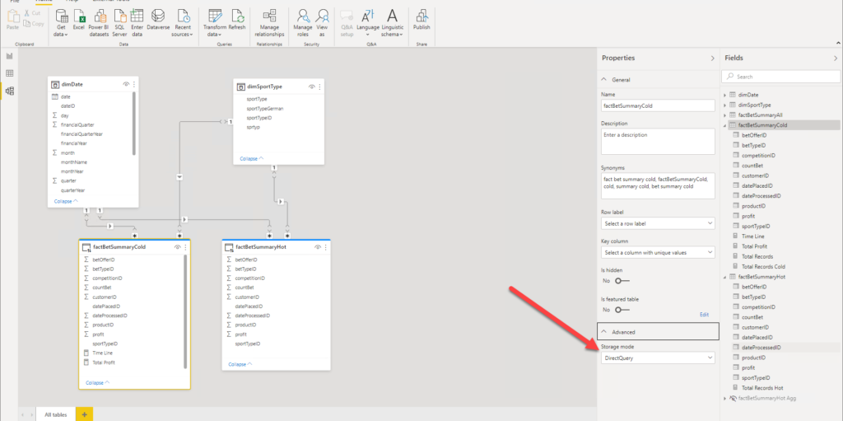Toggle visibility of dimSportType table card
843x421 pixels.
312,87
